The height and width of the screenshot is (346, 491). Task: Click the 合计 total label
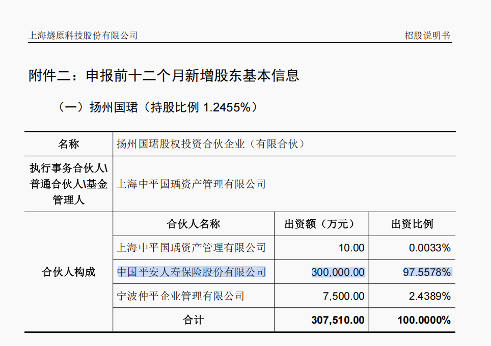tap(194, 320)
